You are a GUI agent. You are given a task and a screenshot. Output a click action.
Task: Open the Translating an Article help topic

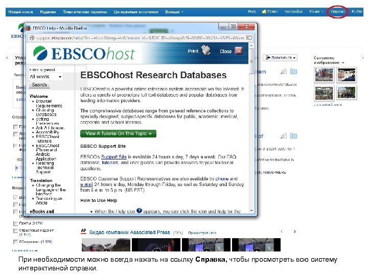pyautogui.click(x=49, y=201)
